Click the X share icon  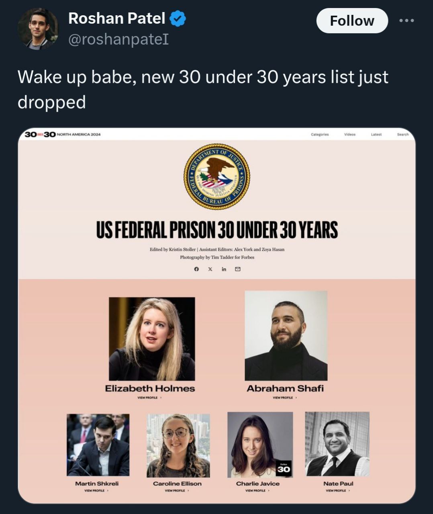[x=210, y=269]
